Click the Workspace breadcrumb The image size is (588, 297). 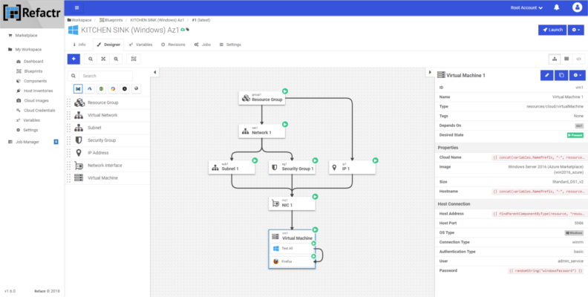pyautogui.click(x=79, y=20)
